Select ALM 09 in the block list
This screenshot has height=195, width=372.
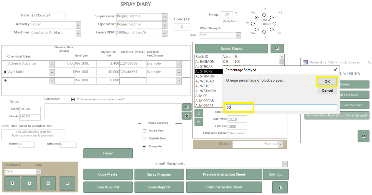(x=201, y=96)
